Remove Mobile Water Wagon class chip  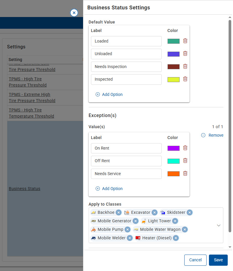(x=185, y=229)
